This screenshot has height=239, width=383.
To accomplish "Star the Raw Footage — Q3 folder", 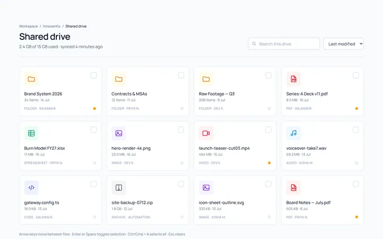I will point(269,108).
